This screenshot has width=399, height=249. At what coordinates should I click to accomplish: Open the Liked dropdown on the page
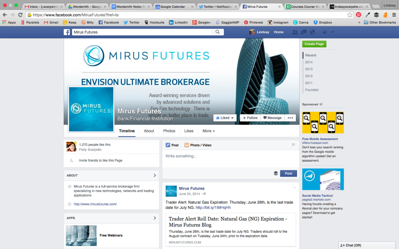coord(225,118)
